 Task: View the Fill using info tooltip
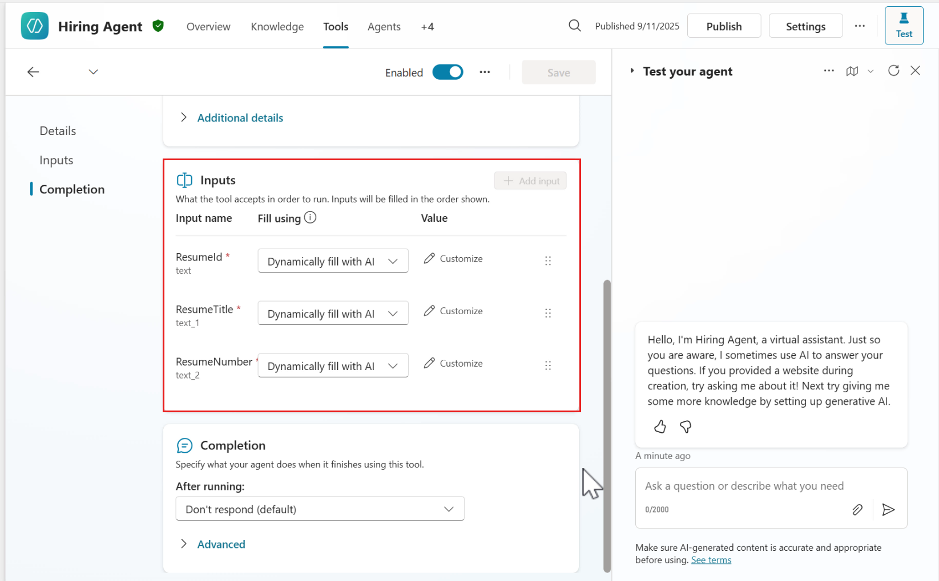pos(310,217)
